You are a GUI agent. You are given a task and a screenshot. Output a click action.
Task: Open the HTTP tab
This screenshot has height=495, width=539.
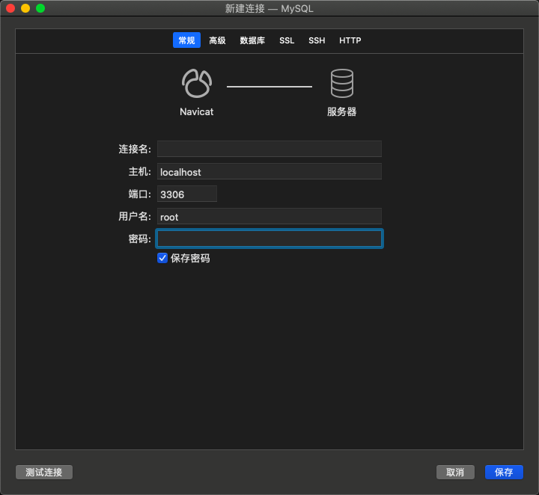(x=350, y=40)
